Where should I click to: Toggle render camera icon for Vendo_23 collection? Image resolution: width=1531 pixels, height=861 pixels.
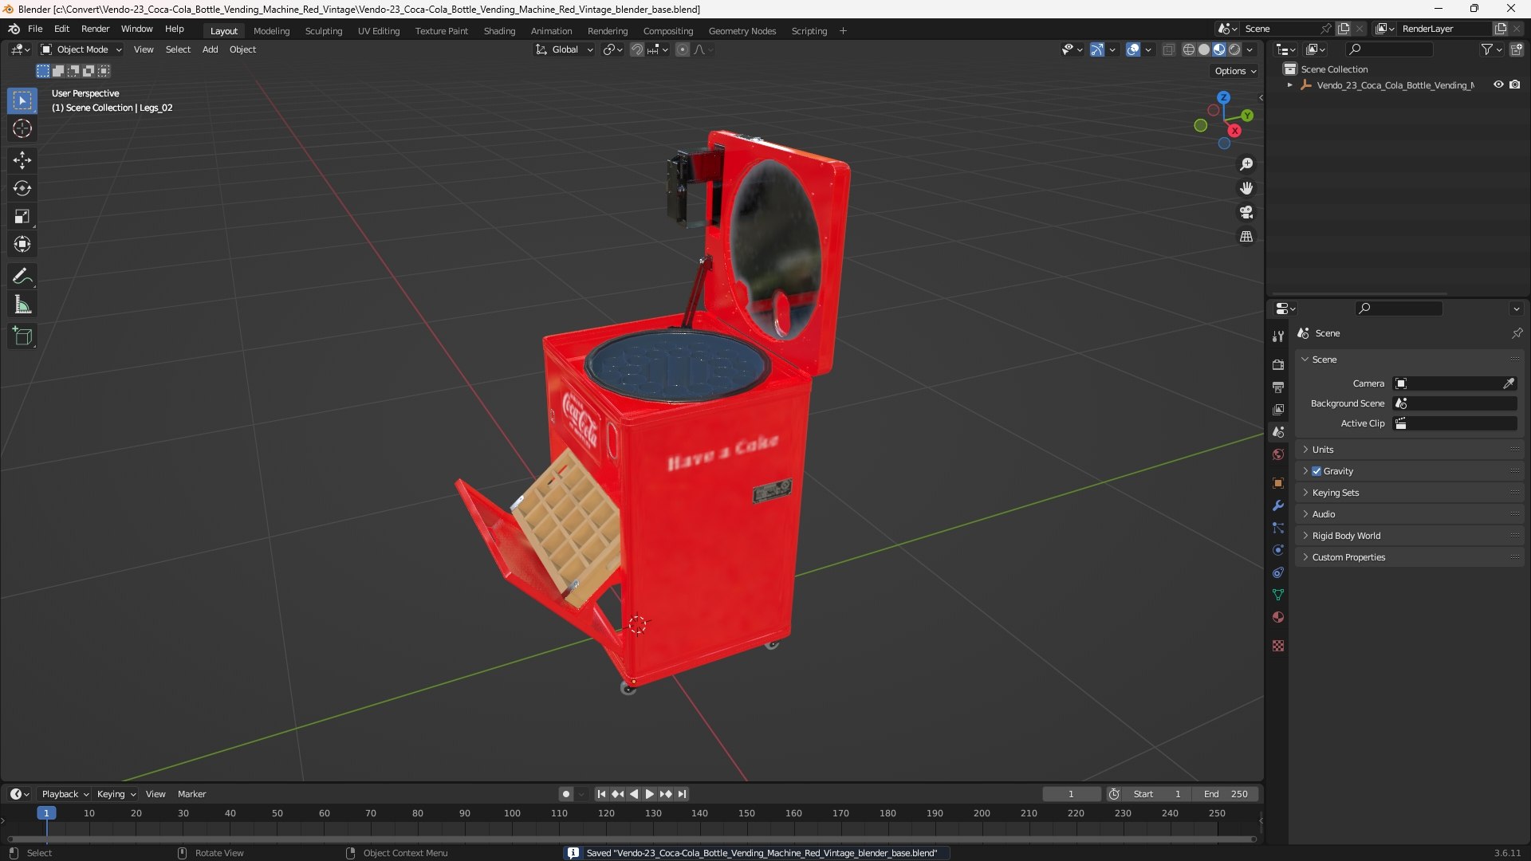pos(1515,85)
